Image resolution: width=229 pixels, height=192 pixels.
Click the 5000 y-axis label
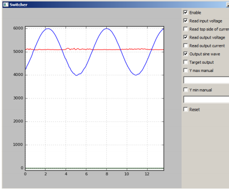click(18, 51)
